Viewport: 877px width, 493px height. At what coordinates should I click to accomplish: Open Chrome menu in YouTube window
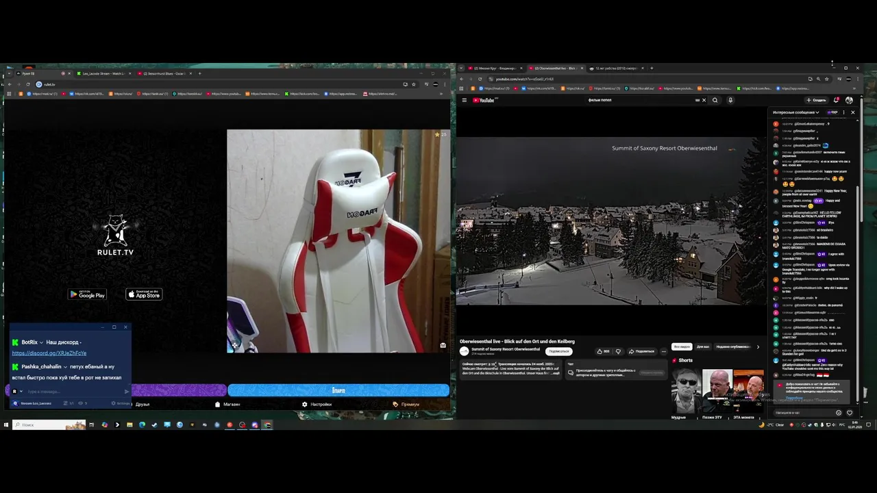pyautogui.click(x=858, y=79)
